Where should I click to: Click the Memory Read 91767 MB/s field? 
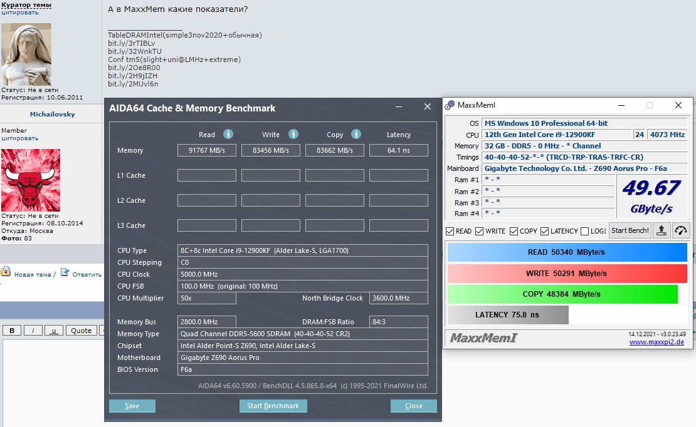click(x=207, y=150)
